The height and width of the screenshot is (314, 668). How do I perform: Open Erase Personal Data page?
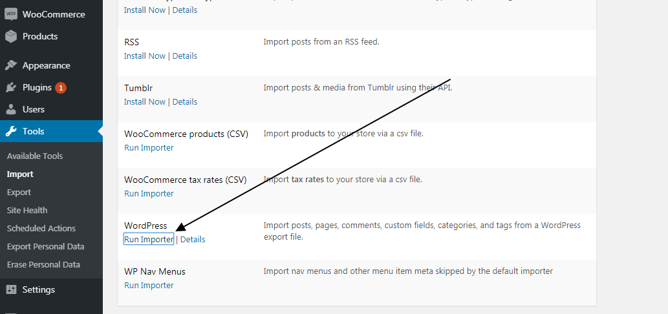pyautogui.click(x=43, y=265)
